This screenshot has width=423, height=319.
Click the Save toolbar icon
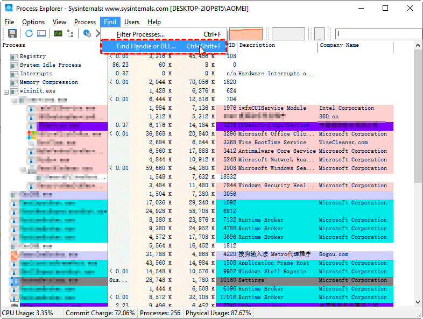click(12, 33)
